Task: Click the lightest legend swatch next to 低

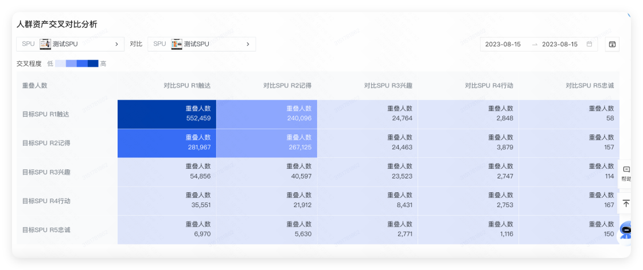Action: coord(60,63)
